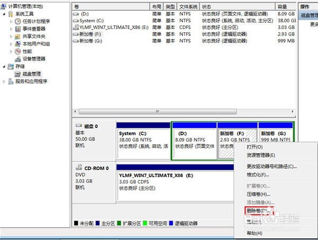Click the bright green 可用空间 legend swatch
Screen dimensions: 318x240
(145, 223)
